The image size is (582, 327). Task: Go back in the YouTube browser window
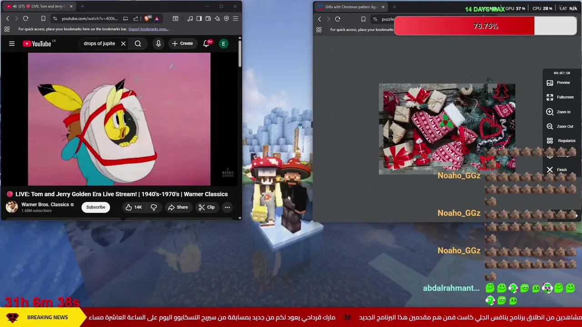click(x=8, y=19)
